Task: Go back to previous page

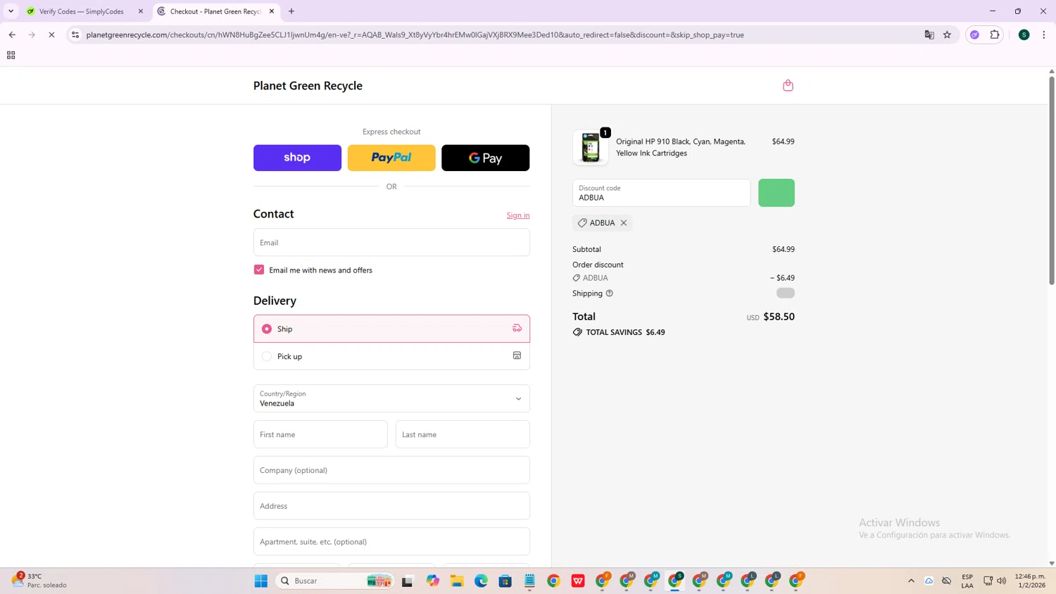Action: (12, 34)
